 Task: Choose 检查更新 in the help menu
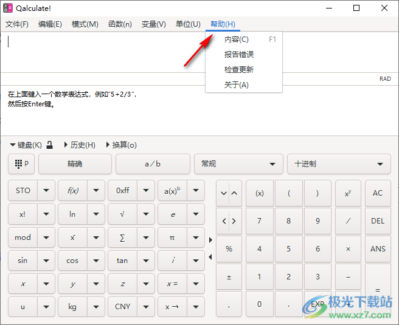point(244,69)
